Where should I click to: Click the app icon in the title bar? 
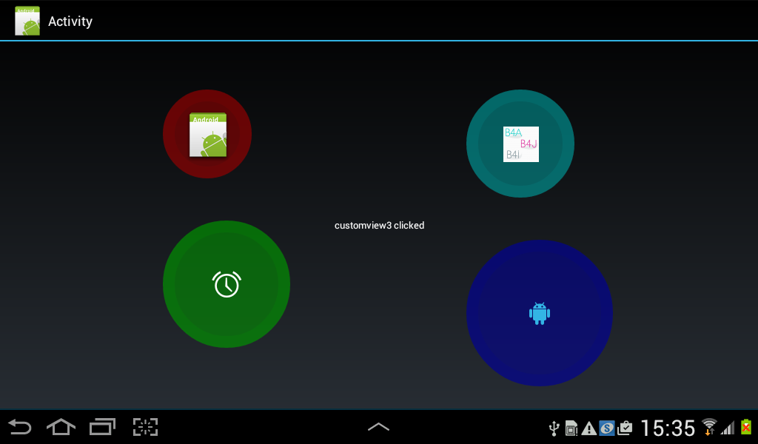pyautogui.click(x=27, y=21)
